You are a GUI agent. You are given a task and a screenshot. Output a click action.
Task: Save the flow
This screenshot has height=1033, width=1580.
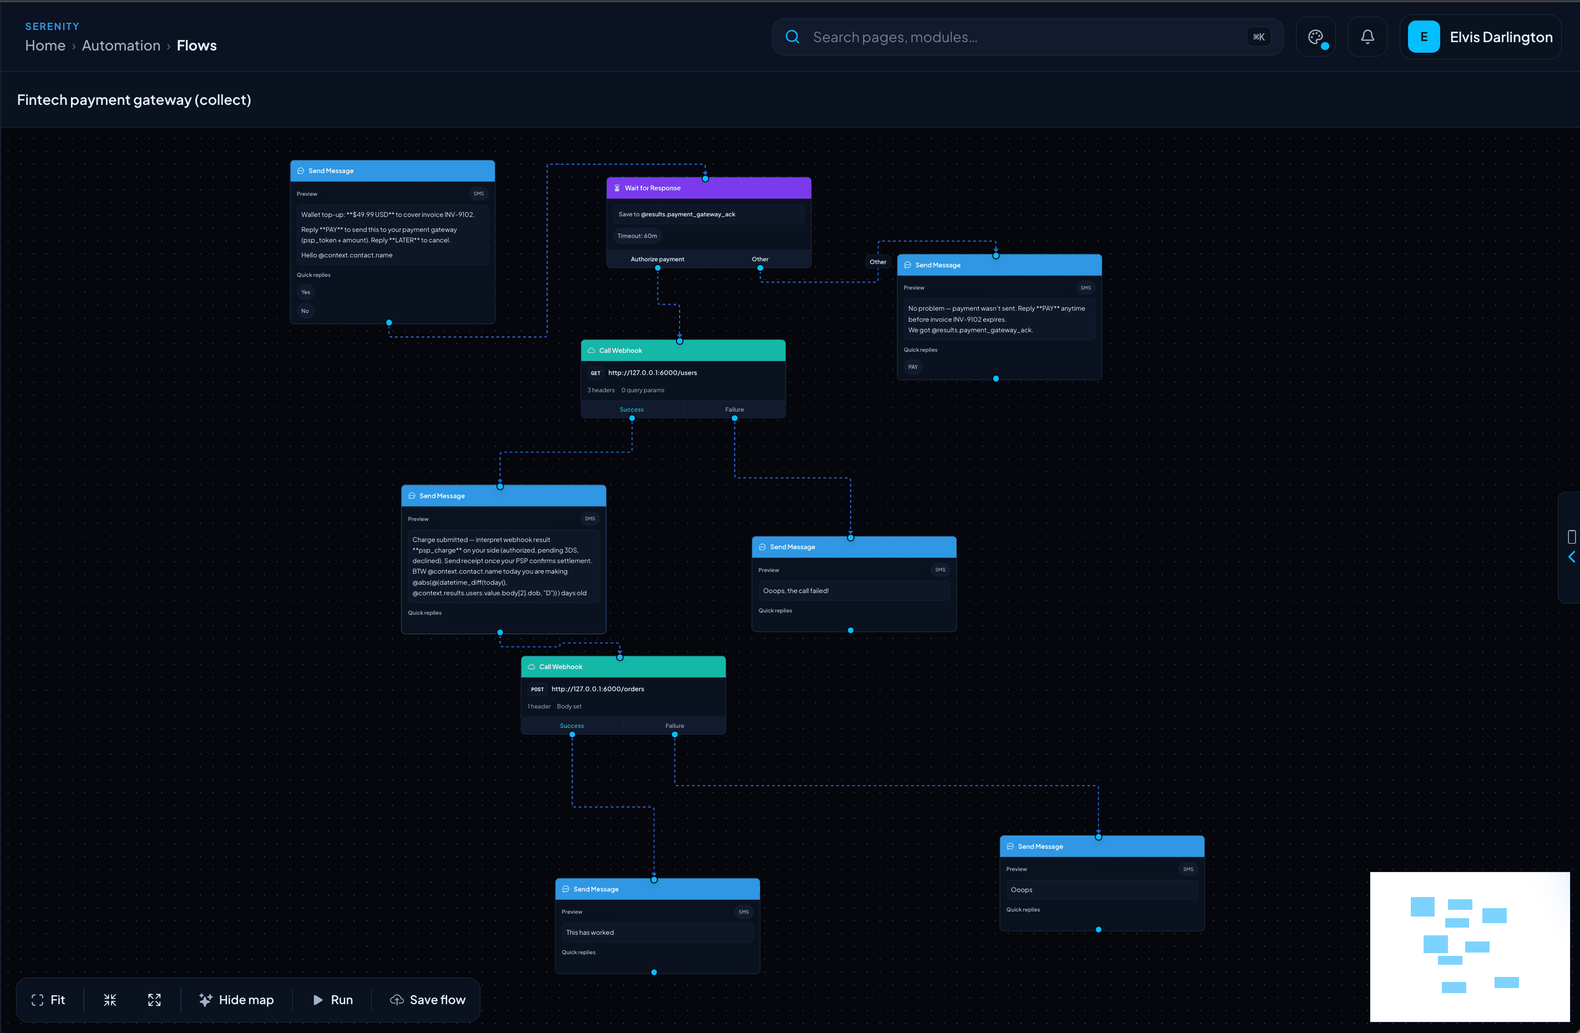tap(428, 999)
